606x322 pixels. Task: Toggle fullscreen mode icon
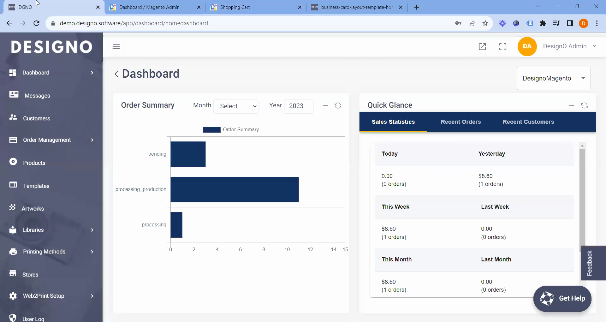coord(503,47)
